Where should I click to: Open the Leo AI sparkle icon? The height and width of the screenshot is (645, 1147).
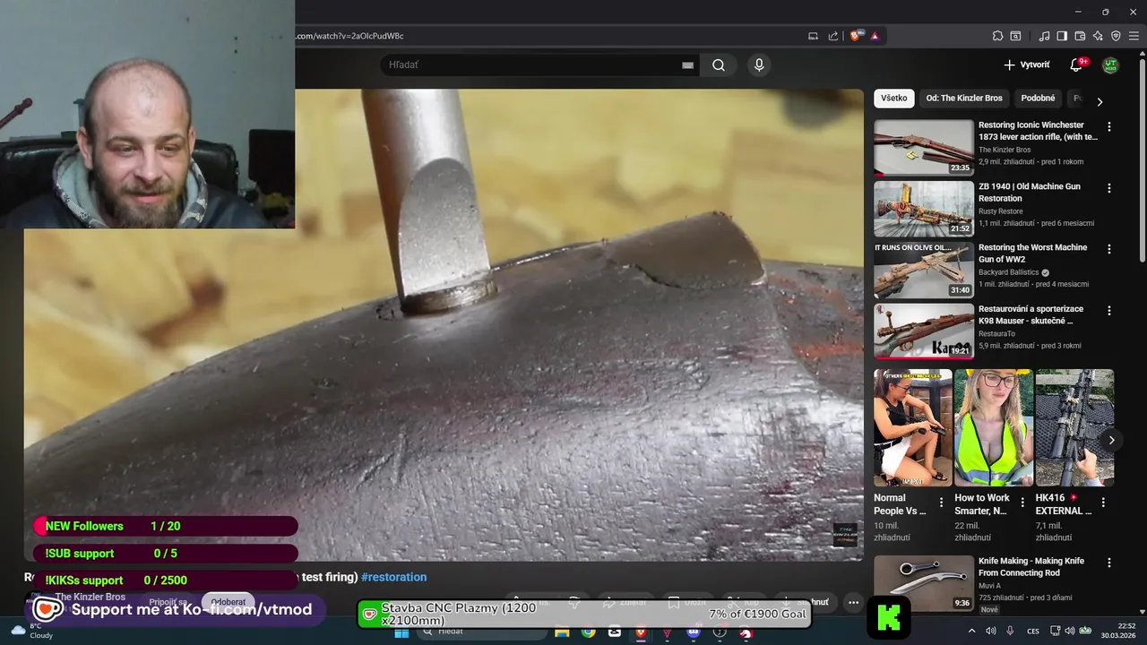coord(1098,36)
